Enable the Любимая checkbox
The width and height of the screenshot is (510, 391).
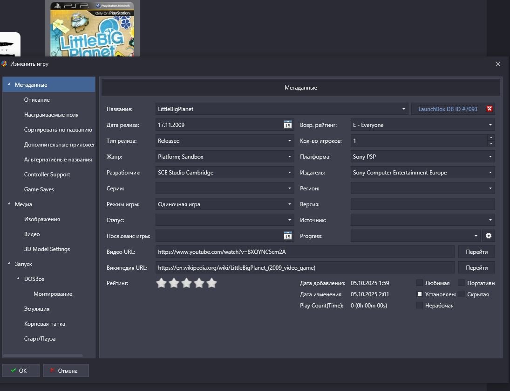coord(420,283)
